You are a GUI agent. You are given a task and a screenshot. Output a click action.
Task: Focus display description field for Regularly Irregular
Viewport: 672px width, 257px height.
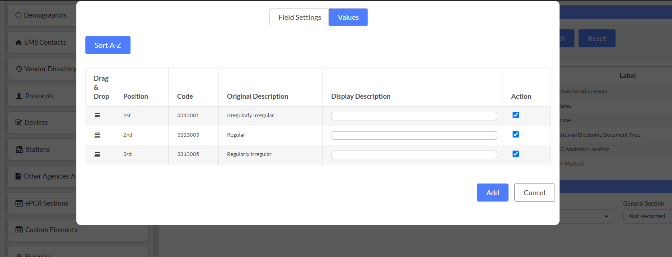coord(414,155)
